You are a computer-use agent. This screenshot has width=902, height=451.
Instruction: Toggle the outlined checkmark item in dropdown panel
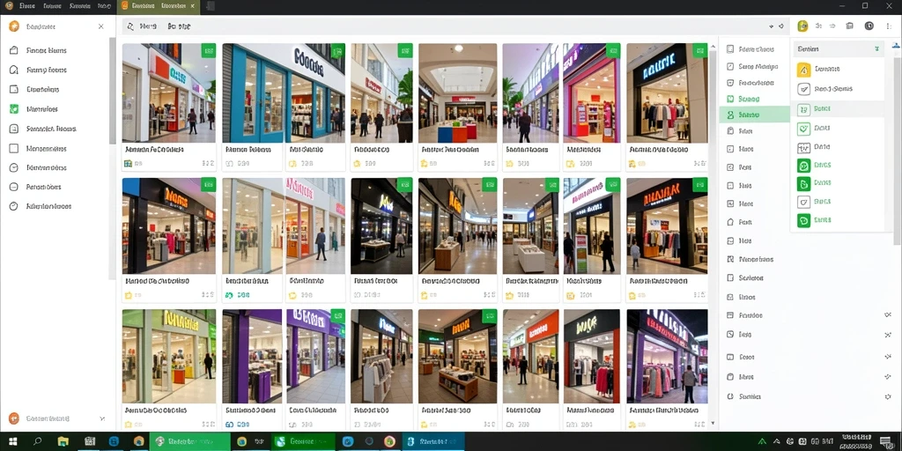[x=803, y=89]
